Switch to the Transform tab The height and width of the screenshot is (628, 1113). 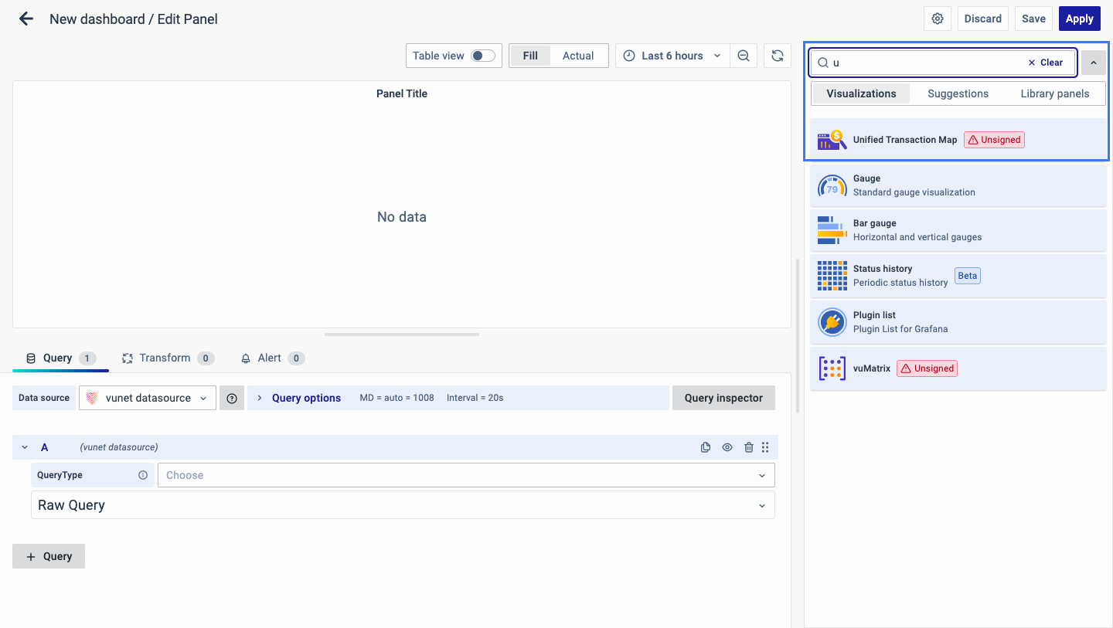coord(165,358)
